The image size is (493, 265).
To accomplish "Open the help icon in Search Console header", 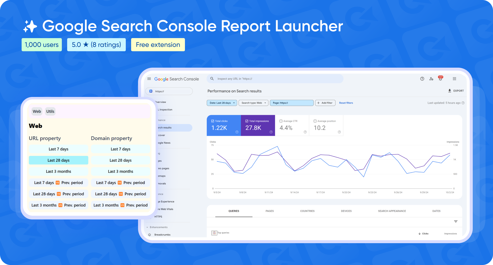I will point(422,79).
